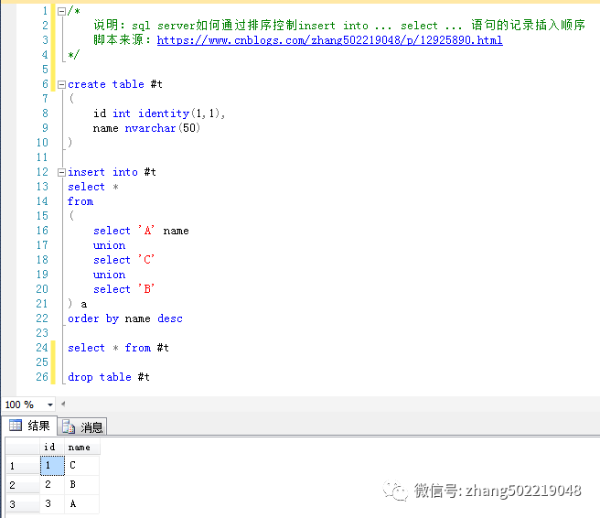
Task: Click the 'select * from #t' line
Action: click(x=118, y=348)
